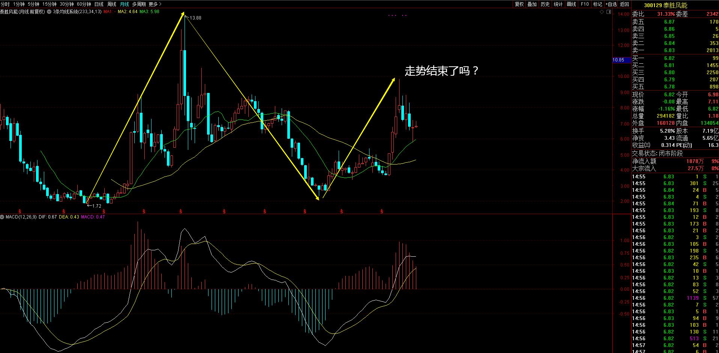This screenshot has height=353, width=719.
Task: Open the 更多 period options
Action: tap(155, 4)
